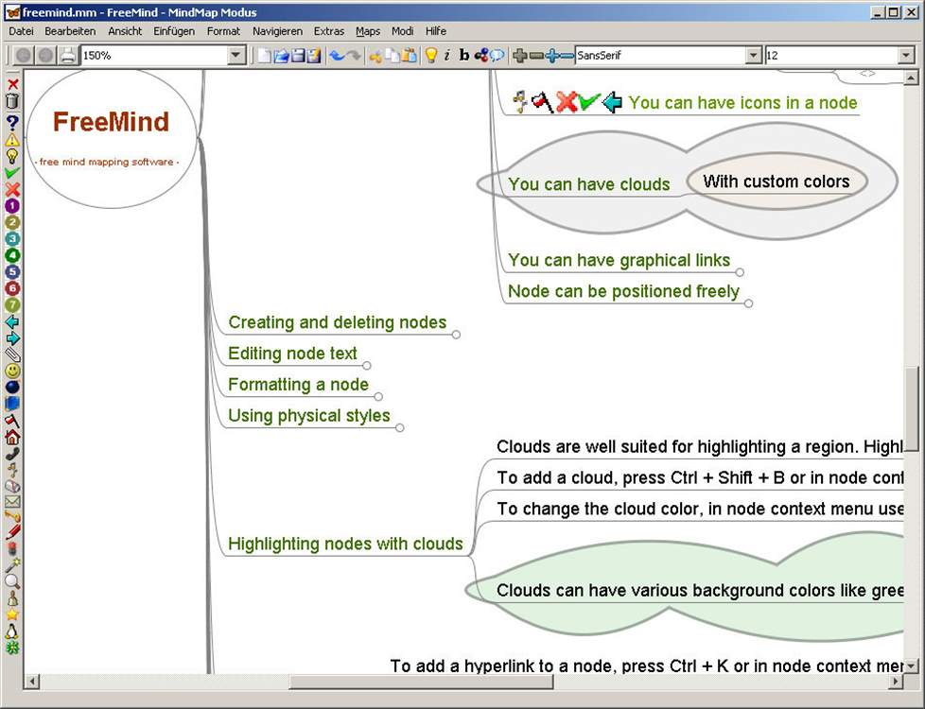The width and height of the screenshot is (925, 709).
Task: Add the bell icon
Action: (12, 598)
